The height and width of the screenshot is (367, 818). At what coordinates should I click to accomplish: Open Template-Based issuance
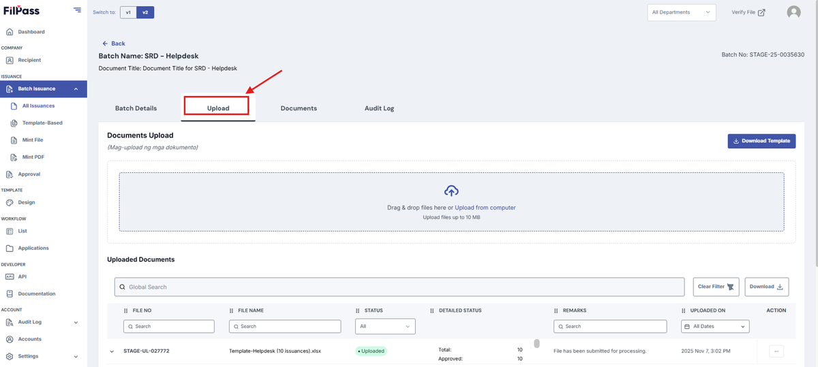point(42,123)
